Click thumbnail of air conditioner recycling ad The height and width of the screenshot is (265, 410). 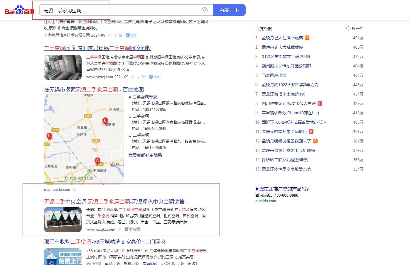click(63, 67)
